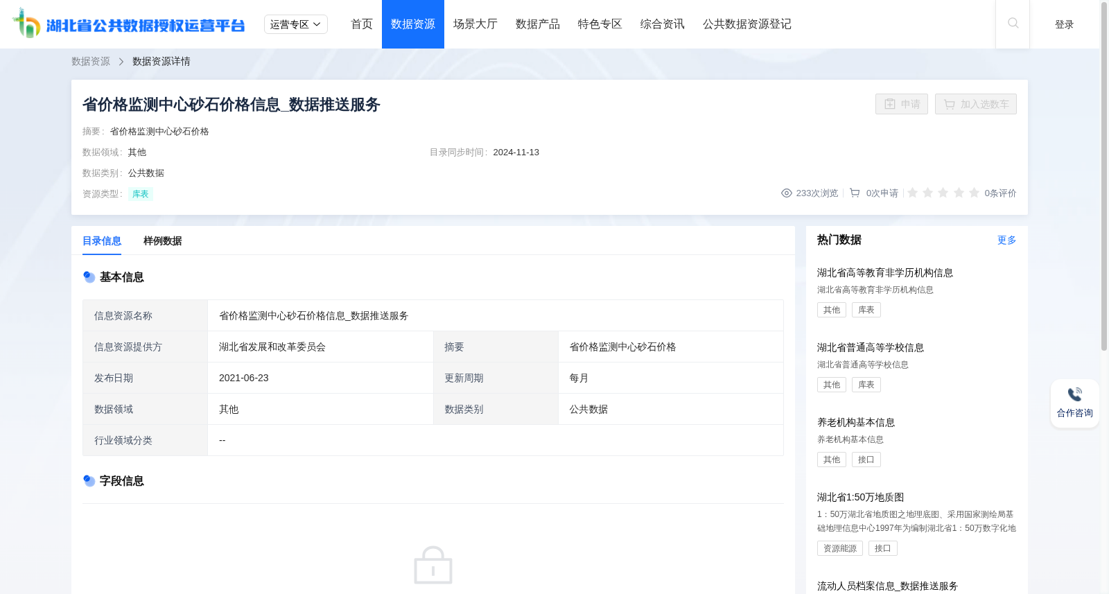The width and height of the screenshot is (1109, 594).
Task: Go to 首页 in the navigation
Action: (362, 24)
